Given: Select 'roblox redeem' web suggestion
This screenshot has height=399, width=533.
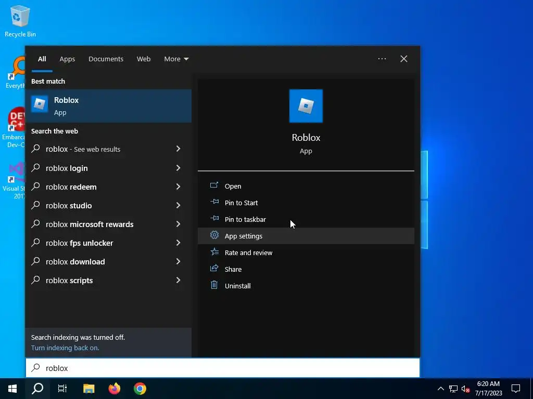Looking at the screenshot, I should (x=108, y=187).
